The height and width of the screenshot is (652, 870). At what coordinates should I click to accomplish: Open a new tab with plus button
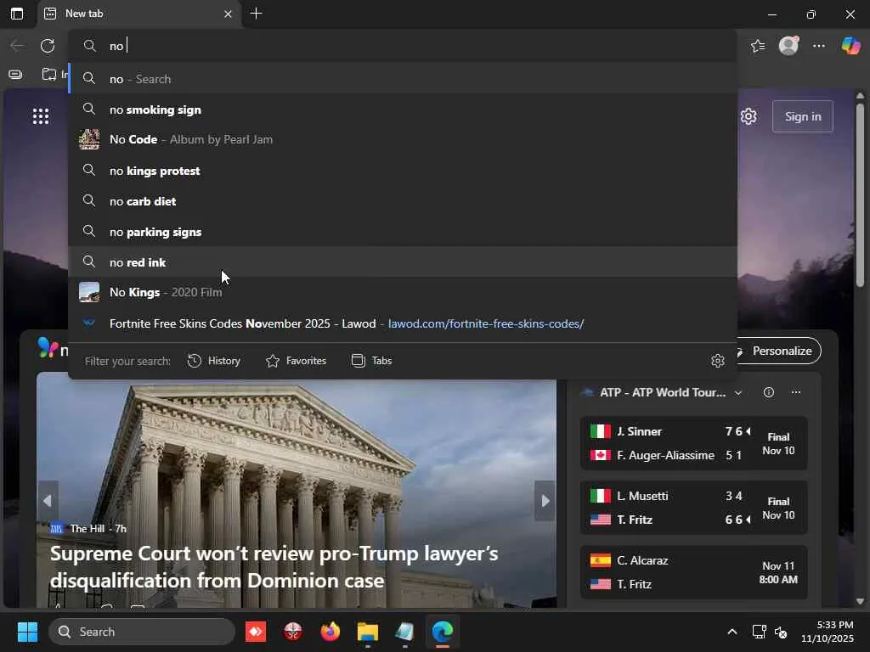tap(256, 14)
